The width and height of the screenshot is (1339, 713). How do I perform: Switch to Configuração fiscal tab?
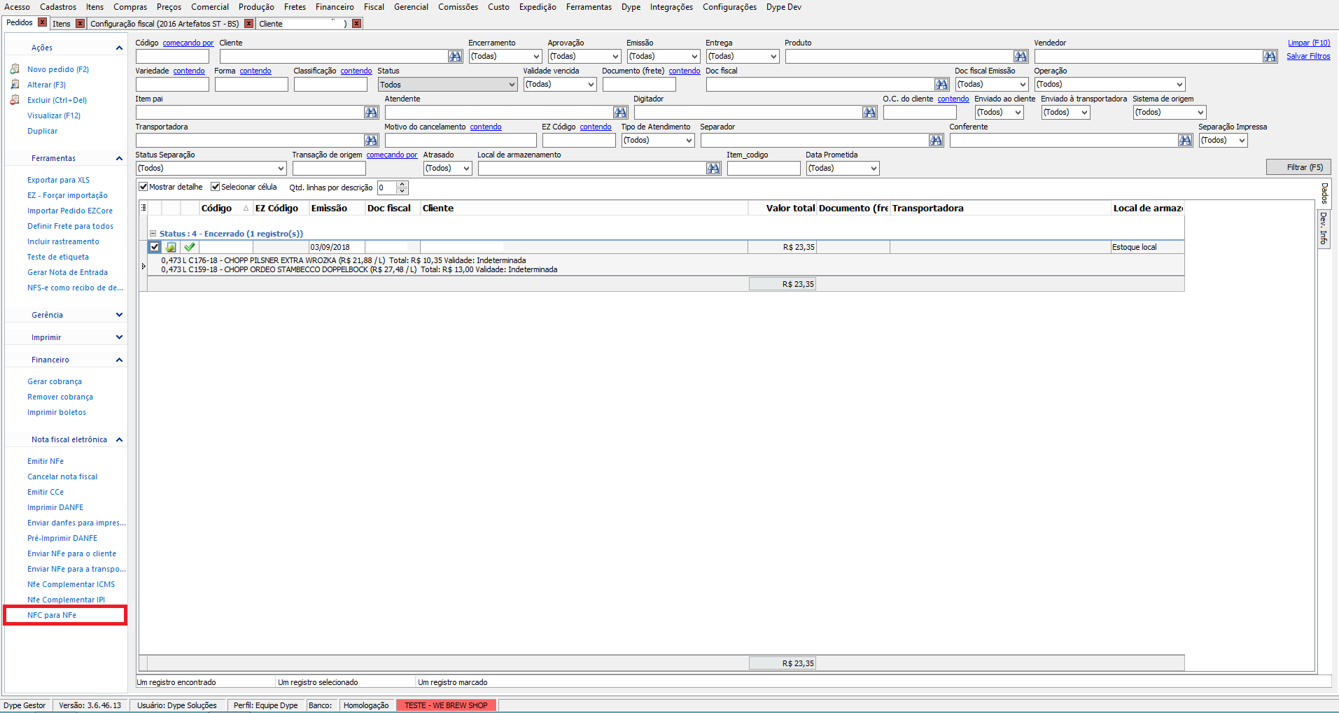164,24
